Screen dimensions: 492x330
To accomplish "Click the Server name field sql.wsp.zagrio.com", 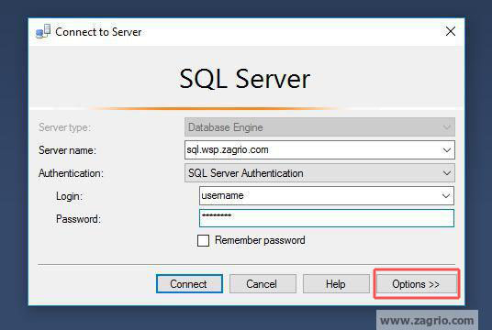I will pyautogui.click(x=319, y=150).
